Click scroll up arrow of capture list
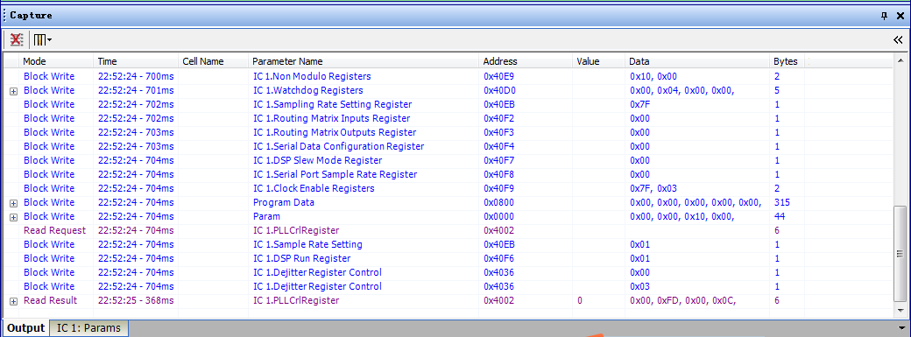Screen dimensions: 911x337 click(x=900, y=61)
